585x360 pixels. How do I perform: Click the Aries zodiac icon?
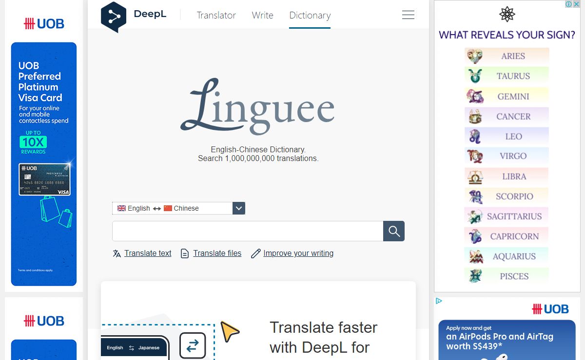475,56
